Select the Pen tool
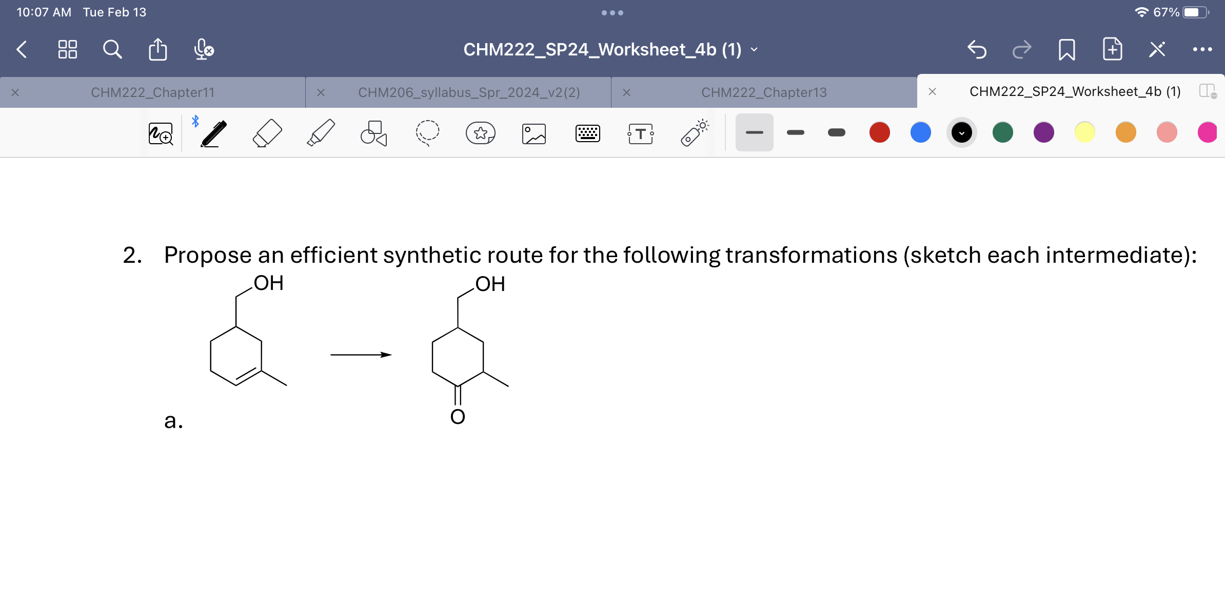Screen dimensions: 1225x602 click(213, 133)
